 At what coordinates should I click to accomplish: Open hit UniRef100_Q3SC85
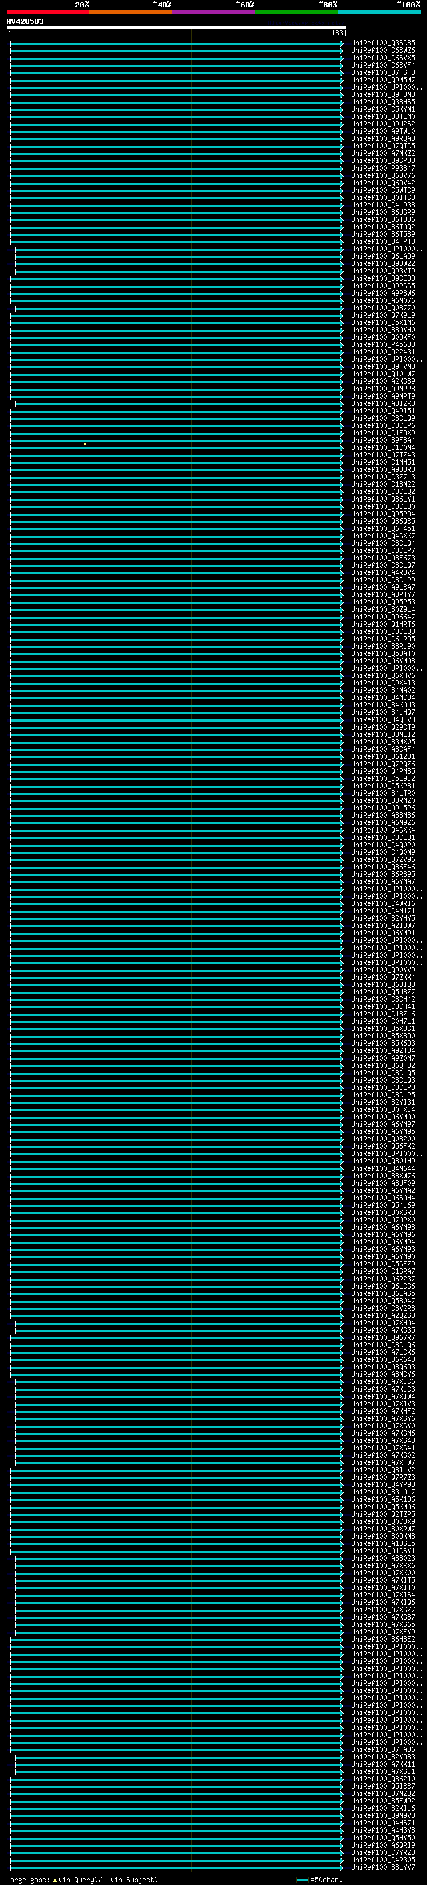pyautogui.click(x=382, y=43)
